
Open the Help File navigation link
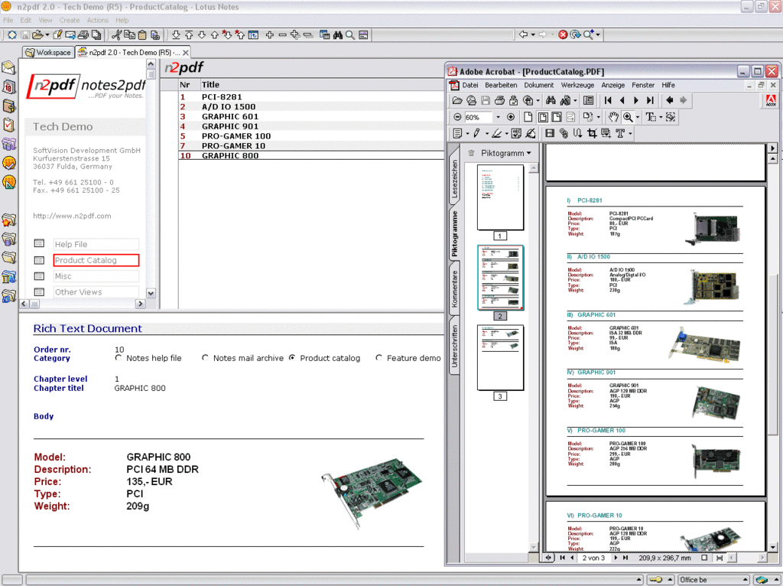click(96, 244)
